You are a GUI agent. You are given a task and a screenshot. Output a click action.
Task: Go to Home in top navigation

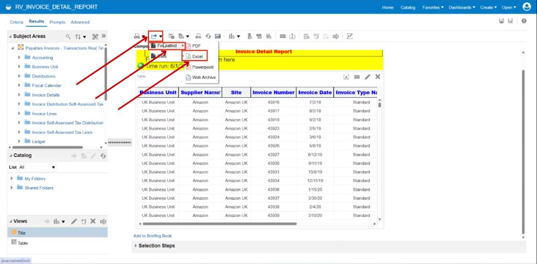388,7
